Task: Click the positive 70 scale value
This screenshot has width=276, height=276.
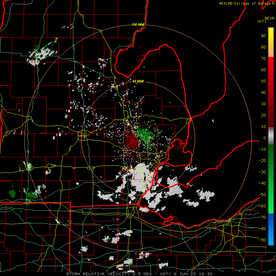Action: (263, 59)
